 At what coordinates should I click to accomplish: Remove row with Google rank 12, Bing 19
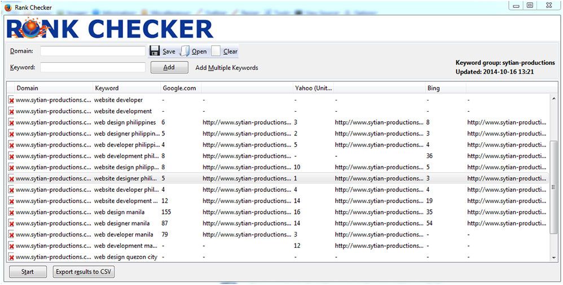pos(11,201)
